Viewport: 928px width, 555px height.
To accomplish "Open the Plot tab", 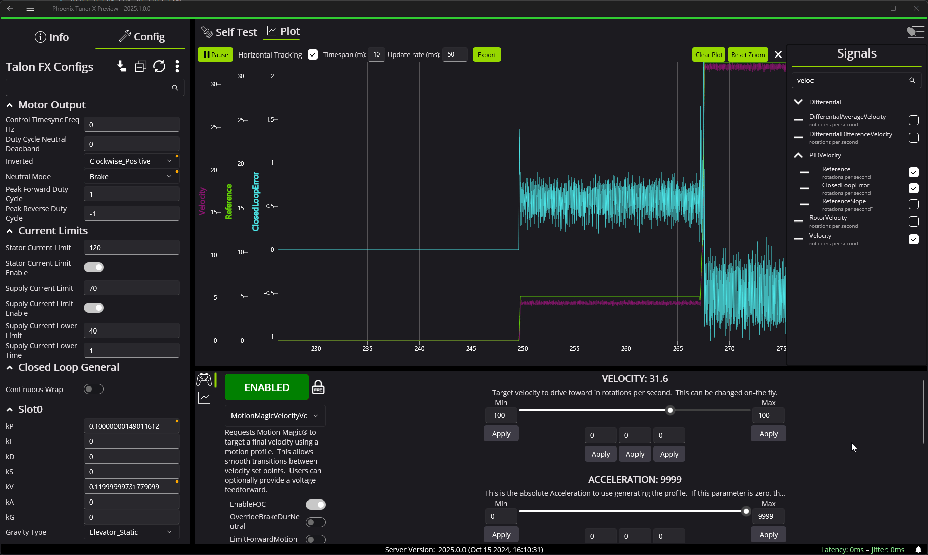I will (283, 31).
